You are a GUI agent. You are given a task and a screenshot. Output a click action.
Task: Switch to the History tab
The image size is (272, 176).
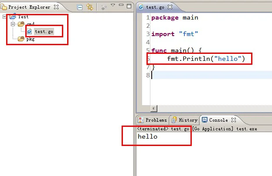[x=184, y=120]
